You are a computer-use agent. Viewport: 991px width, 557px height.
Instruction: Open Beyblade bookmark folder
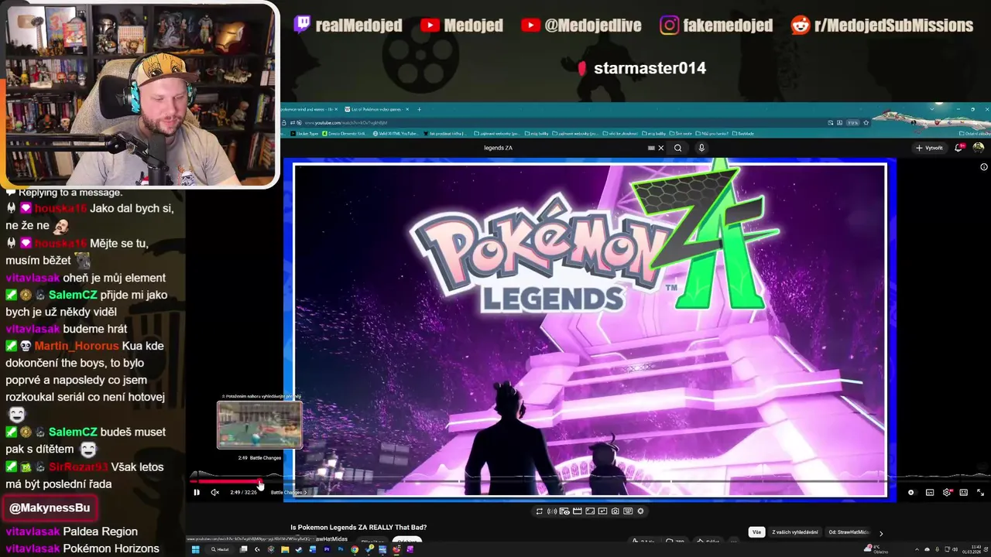click(x=743, y=133)
